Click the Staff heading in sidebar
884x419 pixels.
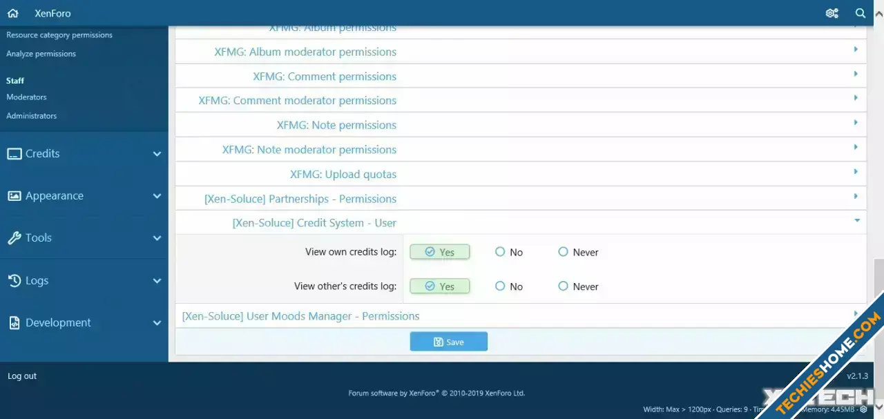pos(15,80)
